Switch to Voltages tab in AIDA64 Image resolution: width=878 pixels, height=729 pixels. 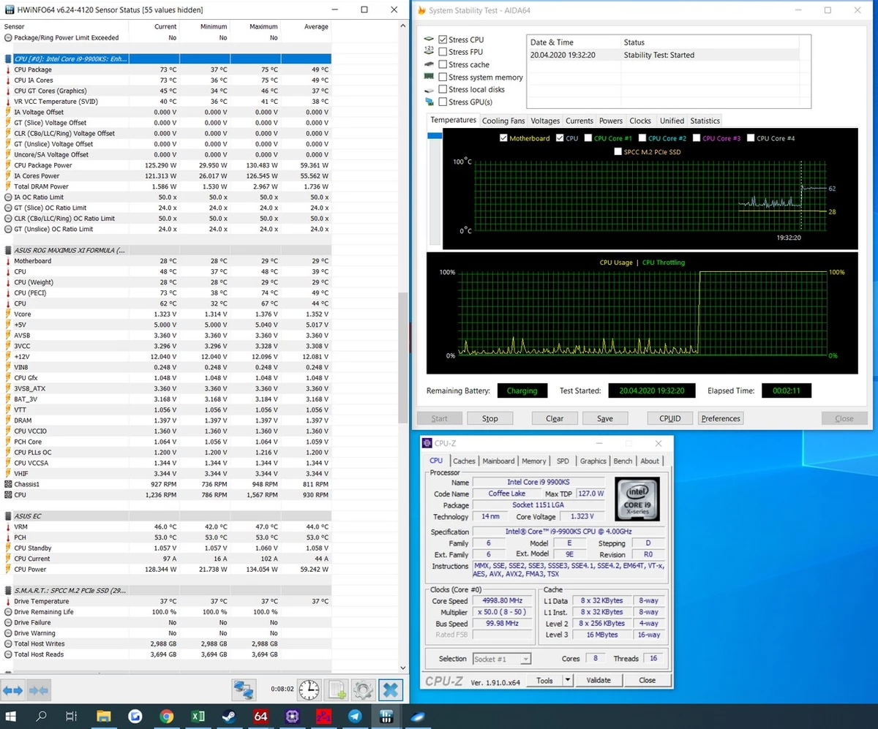pos(545,121)
